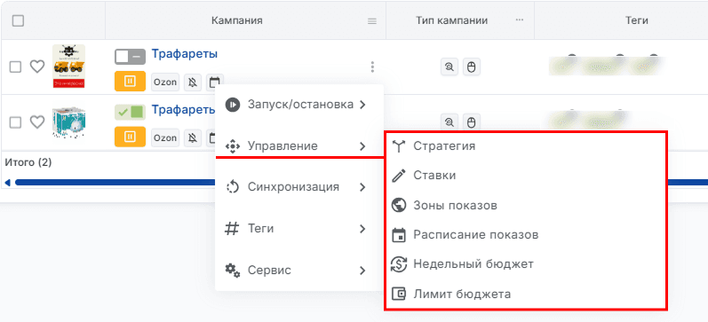This screenshot has height=322, width=708.
Task: Select Расписание показов calendar entry
Action: pyautogui.click(x=526, y=234)
